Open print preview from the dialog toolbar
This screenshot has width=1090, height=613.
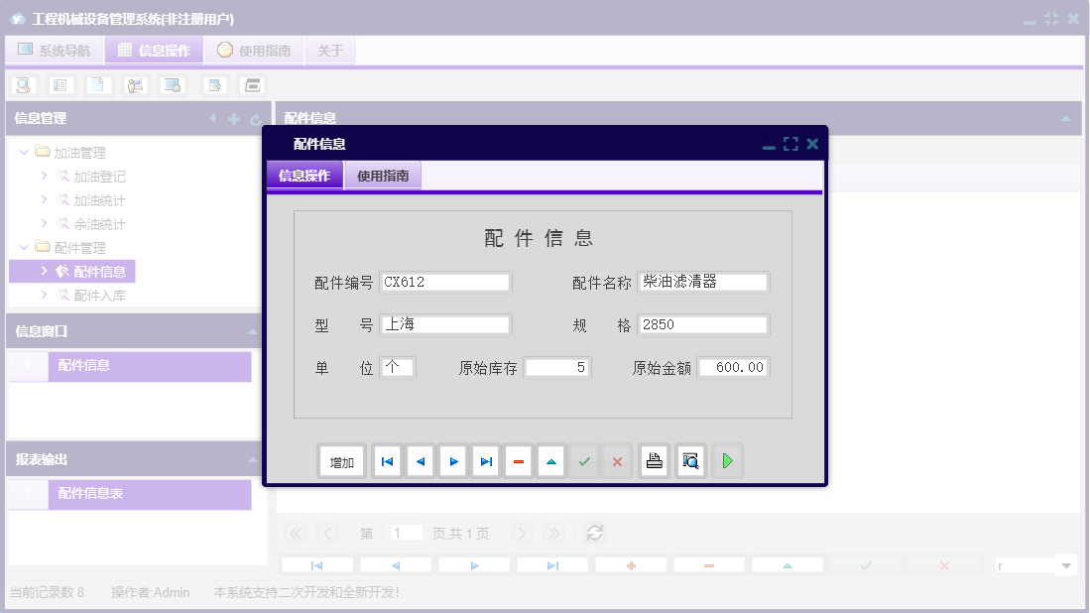pyautogui.click(x=690, y=460)
